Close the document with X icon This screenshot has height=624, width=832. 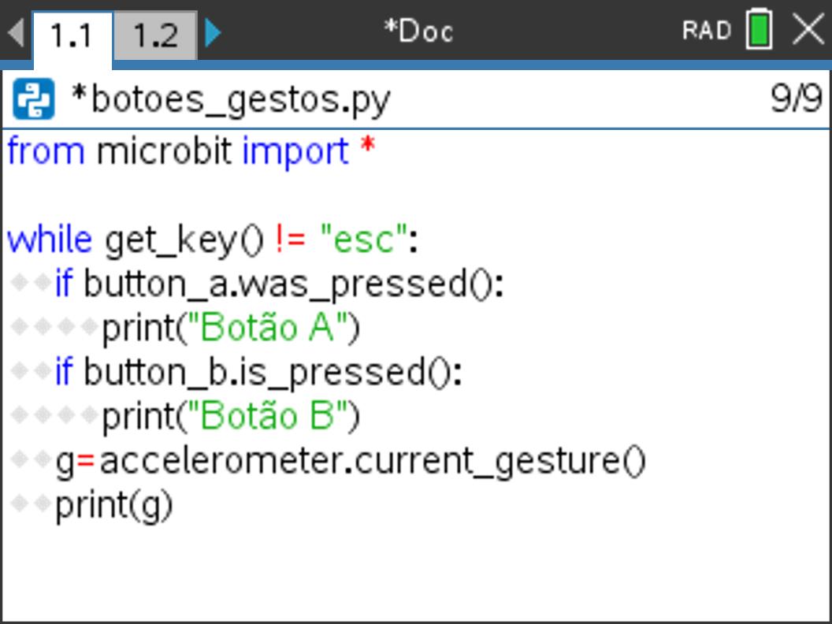pyautogui.click(x=808, y=30)
